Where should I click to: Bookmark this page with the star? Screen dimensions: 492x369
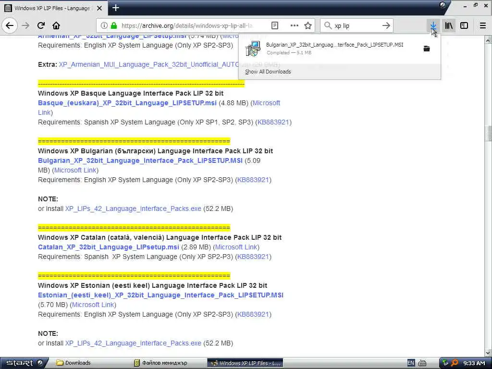click(x=308, y=25)
